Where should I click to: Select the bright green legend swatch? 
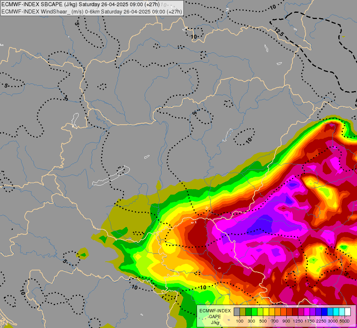coord(254,312)
